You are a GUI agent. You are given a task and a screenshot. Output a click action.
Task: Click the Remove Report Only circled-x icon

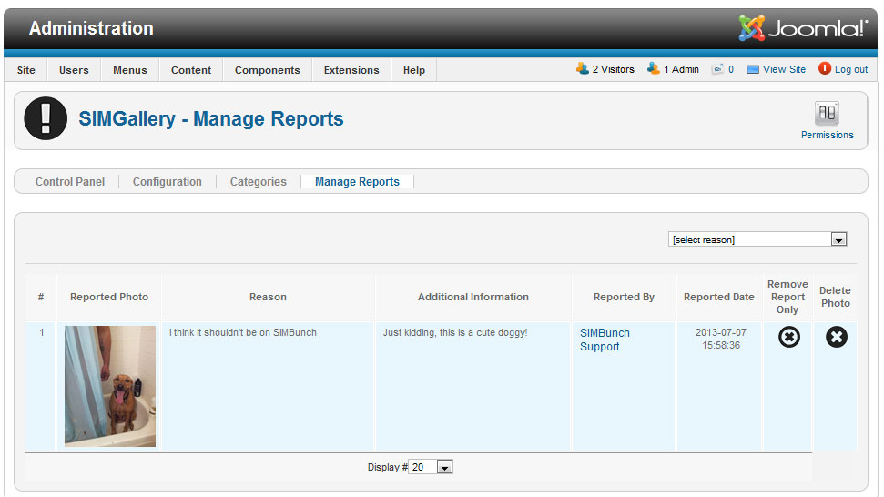(788, 337)
